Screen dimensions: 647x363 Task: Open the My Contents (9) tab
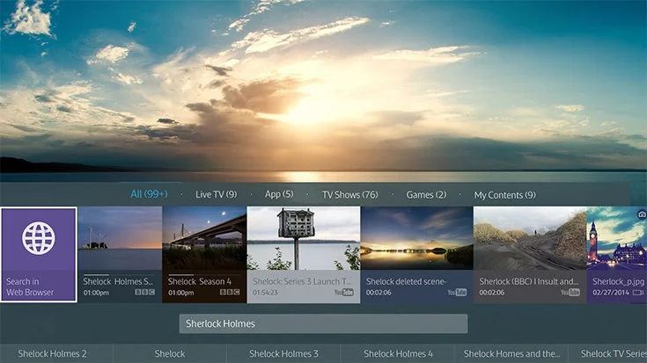504,195
